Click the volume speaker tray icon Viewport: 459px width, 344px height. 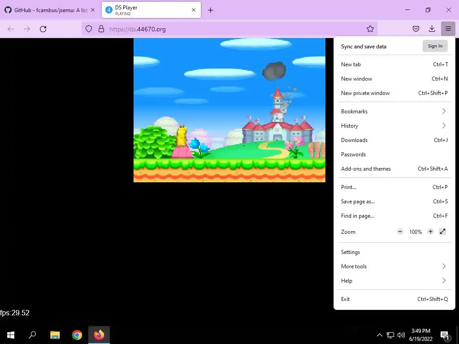401,335
